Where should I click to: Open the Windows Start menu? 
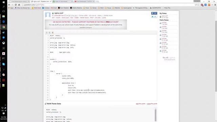4,2
